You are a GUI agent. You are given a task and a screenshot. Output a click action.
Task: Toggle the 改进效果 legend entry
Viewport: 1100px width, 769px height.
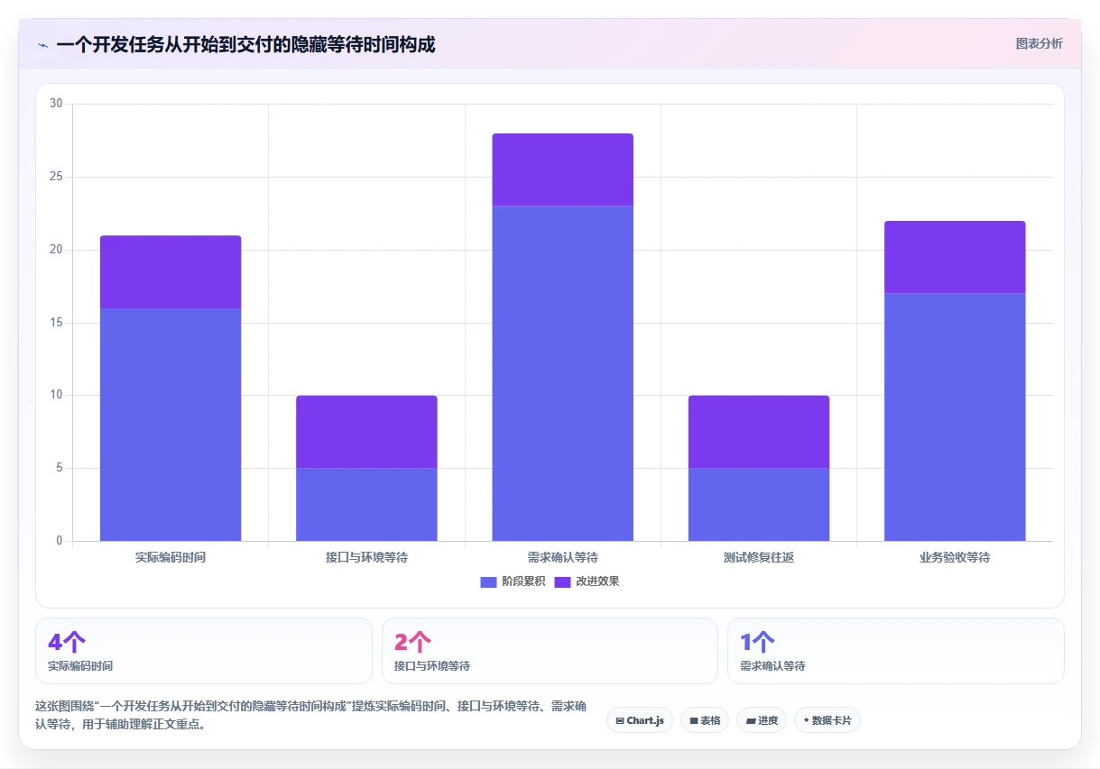[587, 581]
